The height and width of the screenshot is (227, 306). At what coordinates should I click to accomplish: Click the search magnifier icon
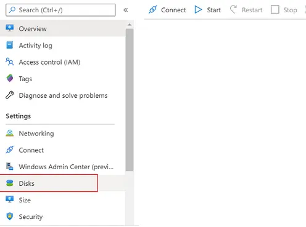[x=12, y=10]
